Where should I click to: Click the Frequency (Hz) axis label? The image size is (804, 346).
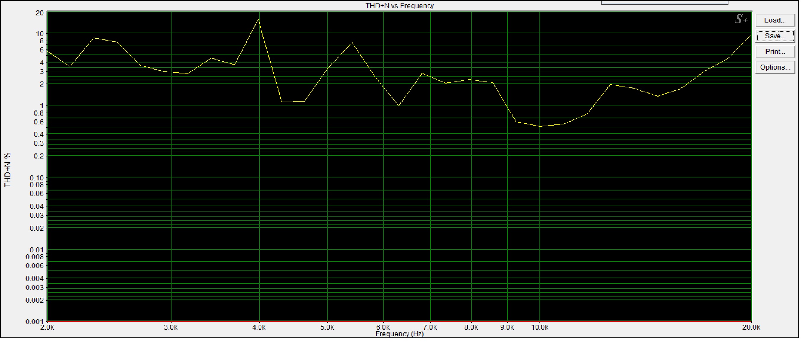coord(400,334)
